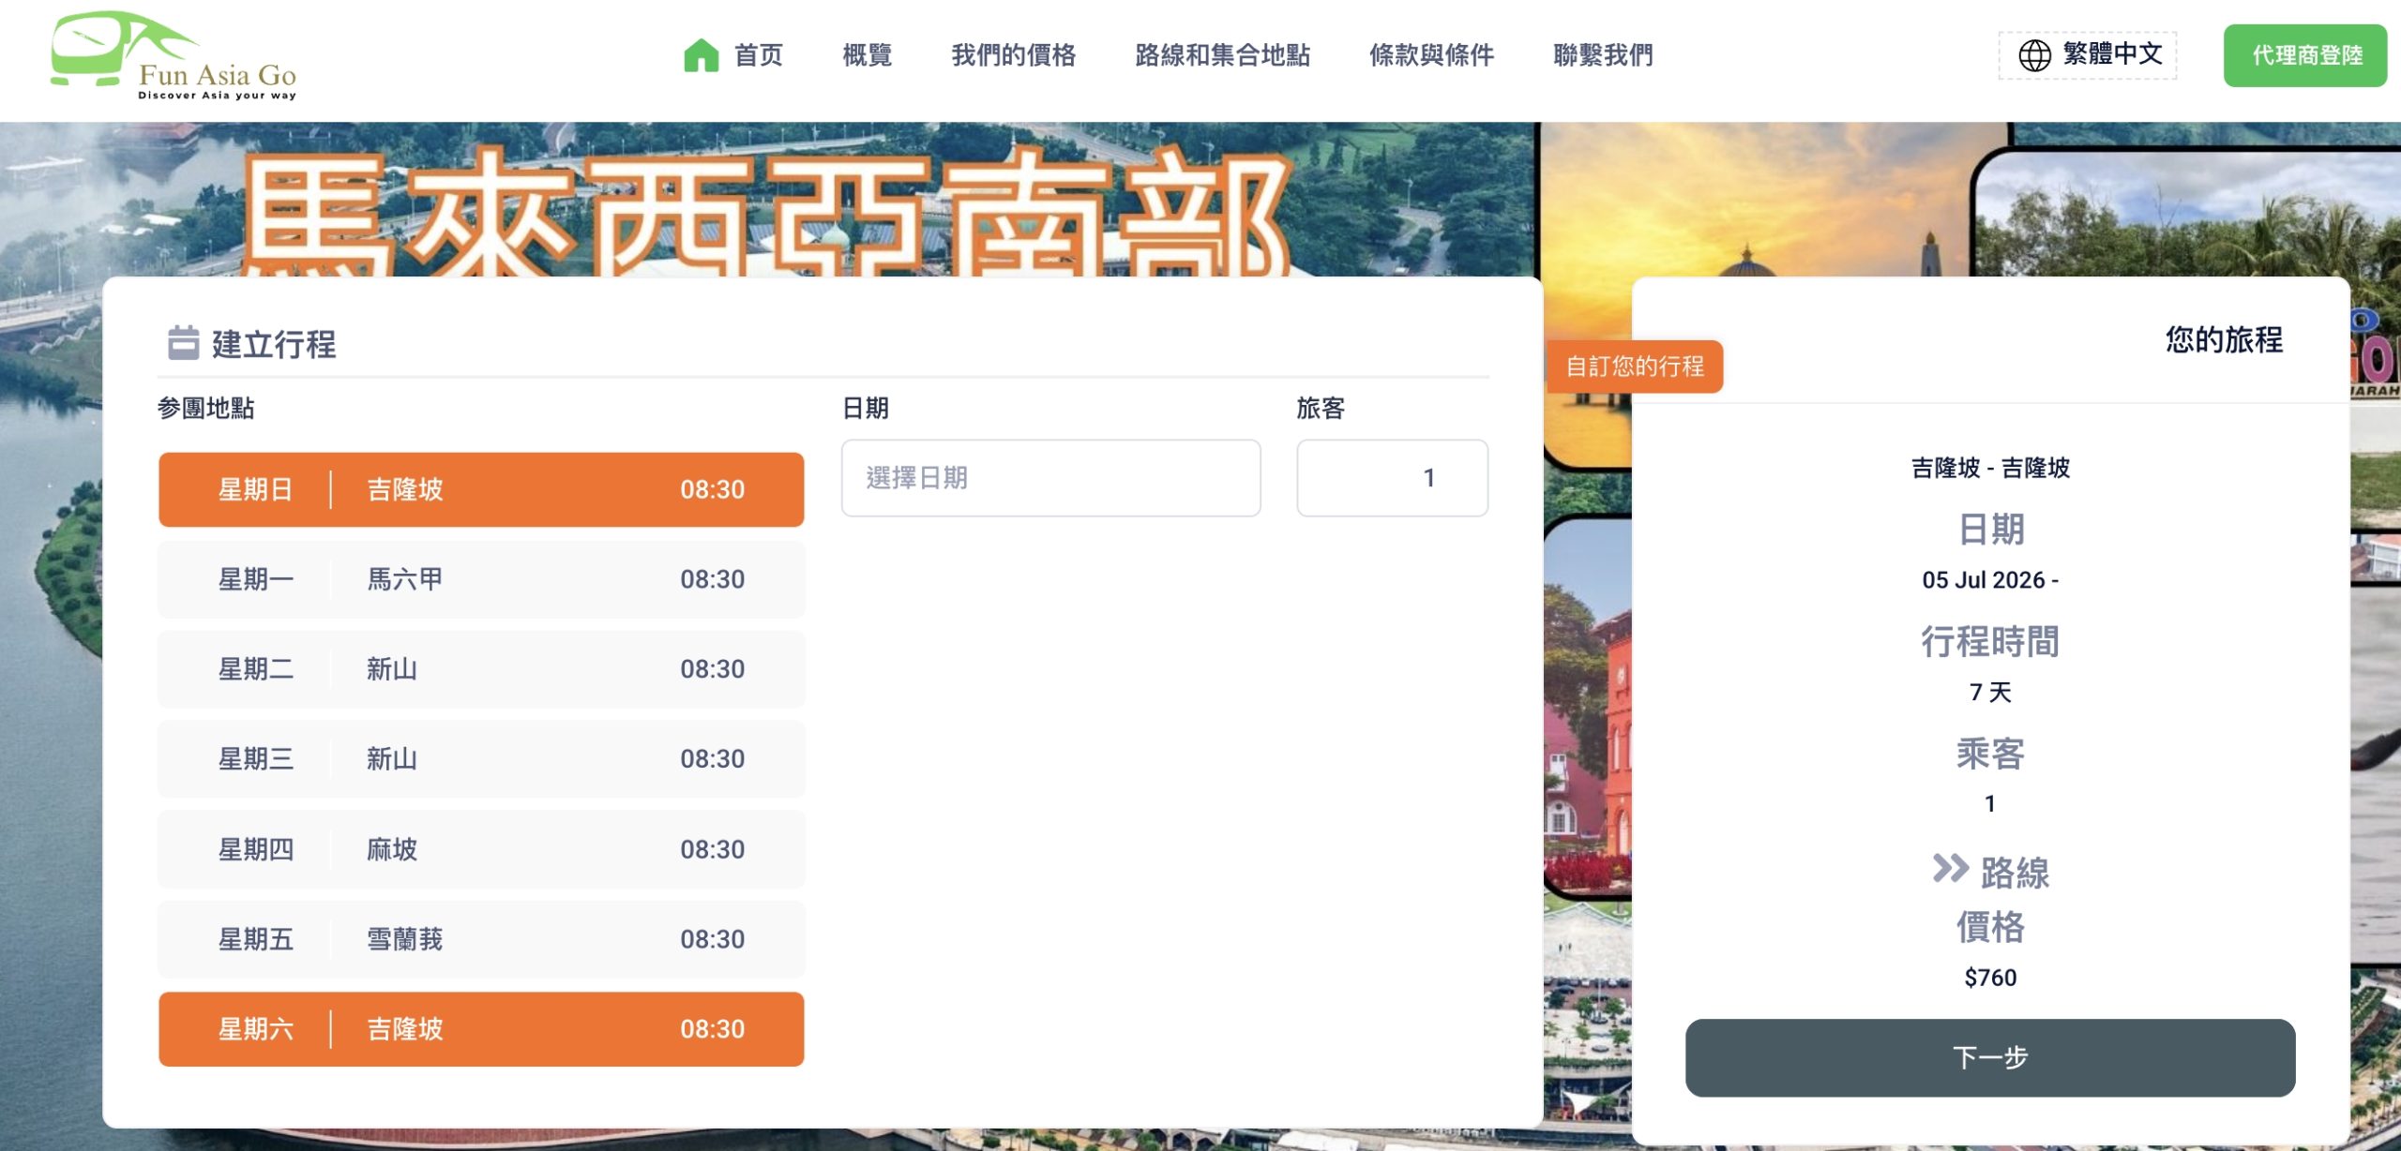Select 星期五 雪蘭莪 stop row
The width and height of the screenshot is (2401, 1151).
coord(481,939)
